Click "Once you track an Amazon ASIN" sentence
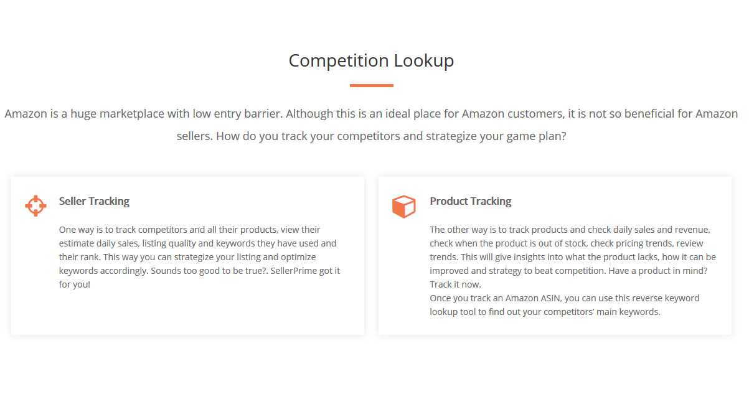Viewport: 749px width, 399px height. (494, 298)
